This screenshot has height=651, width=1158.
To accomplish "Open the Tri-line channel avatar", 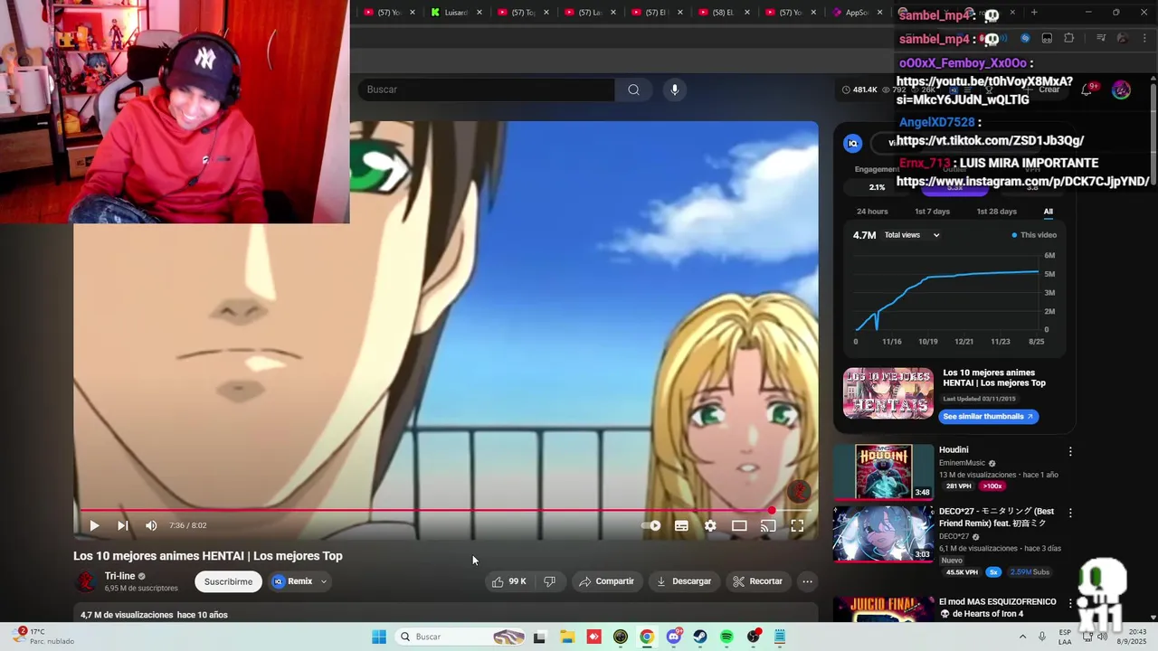I will [x=86, y=581].
